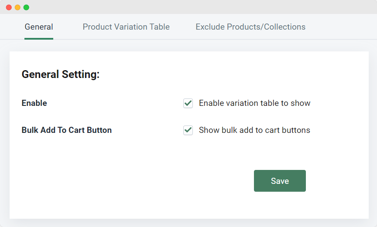Select the "Bulk Add To Cart Button" row label

click(67, 130)
